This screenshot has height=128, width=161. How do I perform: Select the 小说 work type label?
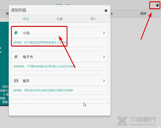coord(26,33)
